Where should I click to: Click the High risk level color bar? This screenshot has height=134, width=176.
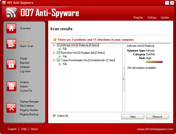[x=154, y=62]
